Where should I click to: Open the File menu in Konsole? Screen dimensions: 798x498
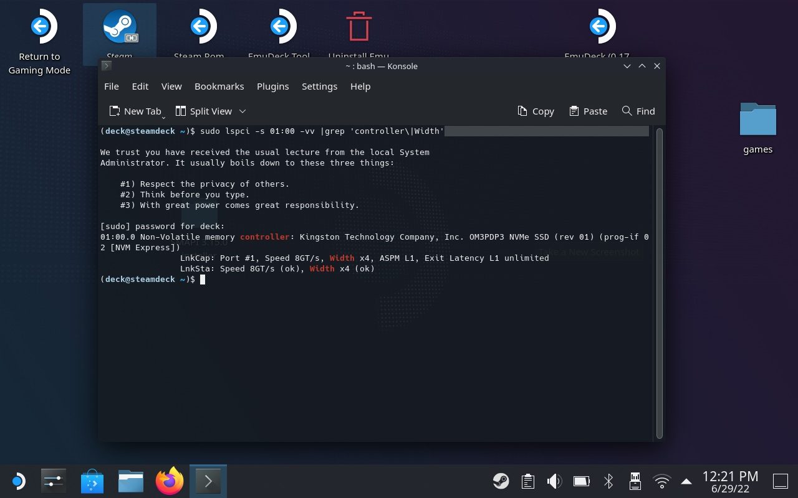112,87
